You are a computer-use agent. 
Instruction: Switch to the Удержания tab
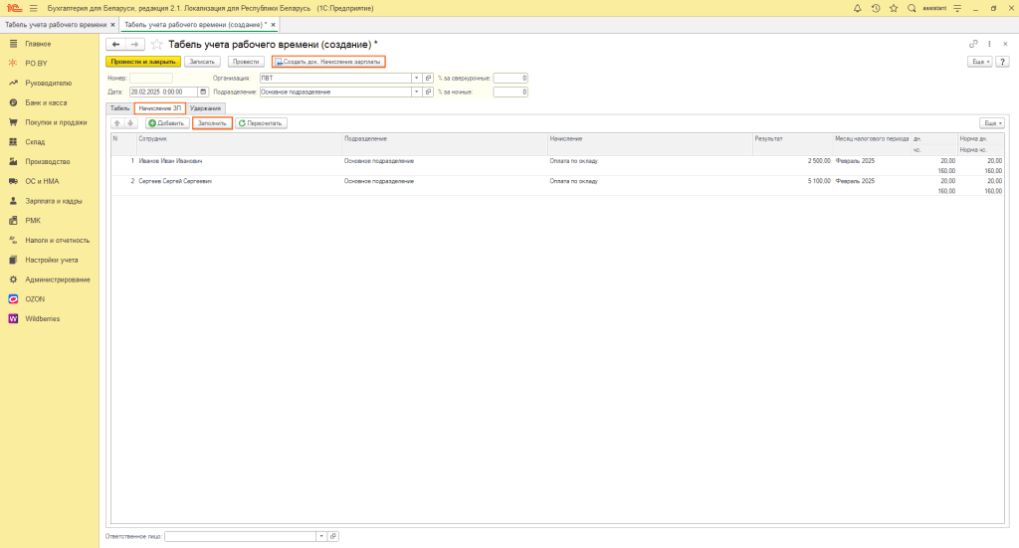pyautogui.click(x=205, y=108)
